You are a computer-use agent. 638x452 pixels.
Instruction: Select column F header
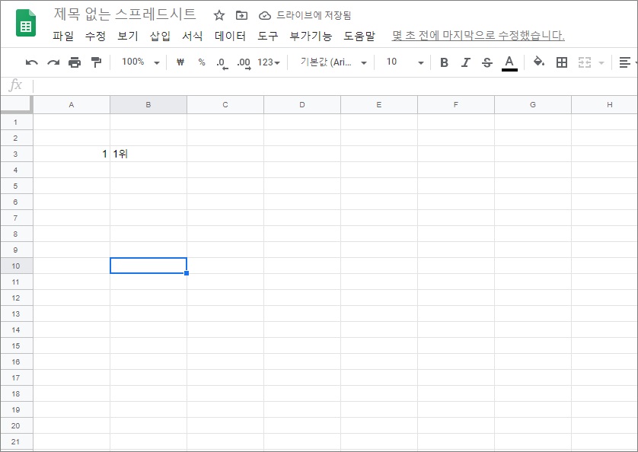pyautogui.click(x=456, y=104)
